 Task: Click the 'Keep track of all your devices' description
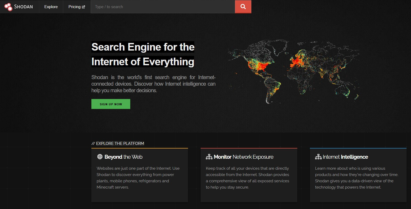click(247, 178)
